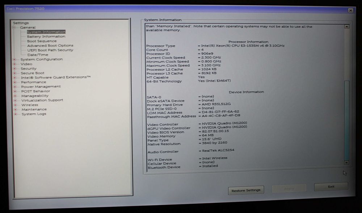Screen dimensions: 362x213
Task: Select the Maintenance category label
Action: tap(34, 109)
